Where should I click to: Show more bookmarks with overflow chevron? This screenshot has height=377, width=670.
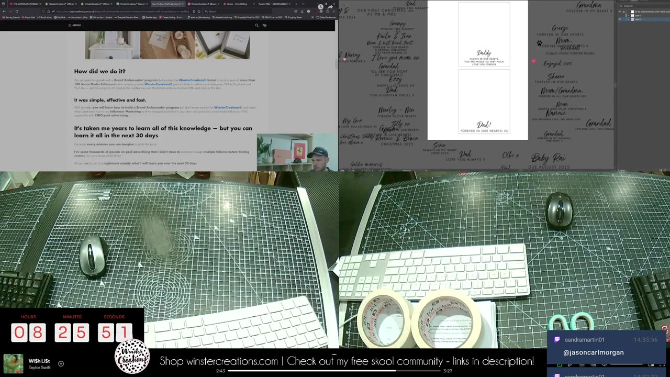point(312,17)
